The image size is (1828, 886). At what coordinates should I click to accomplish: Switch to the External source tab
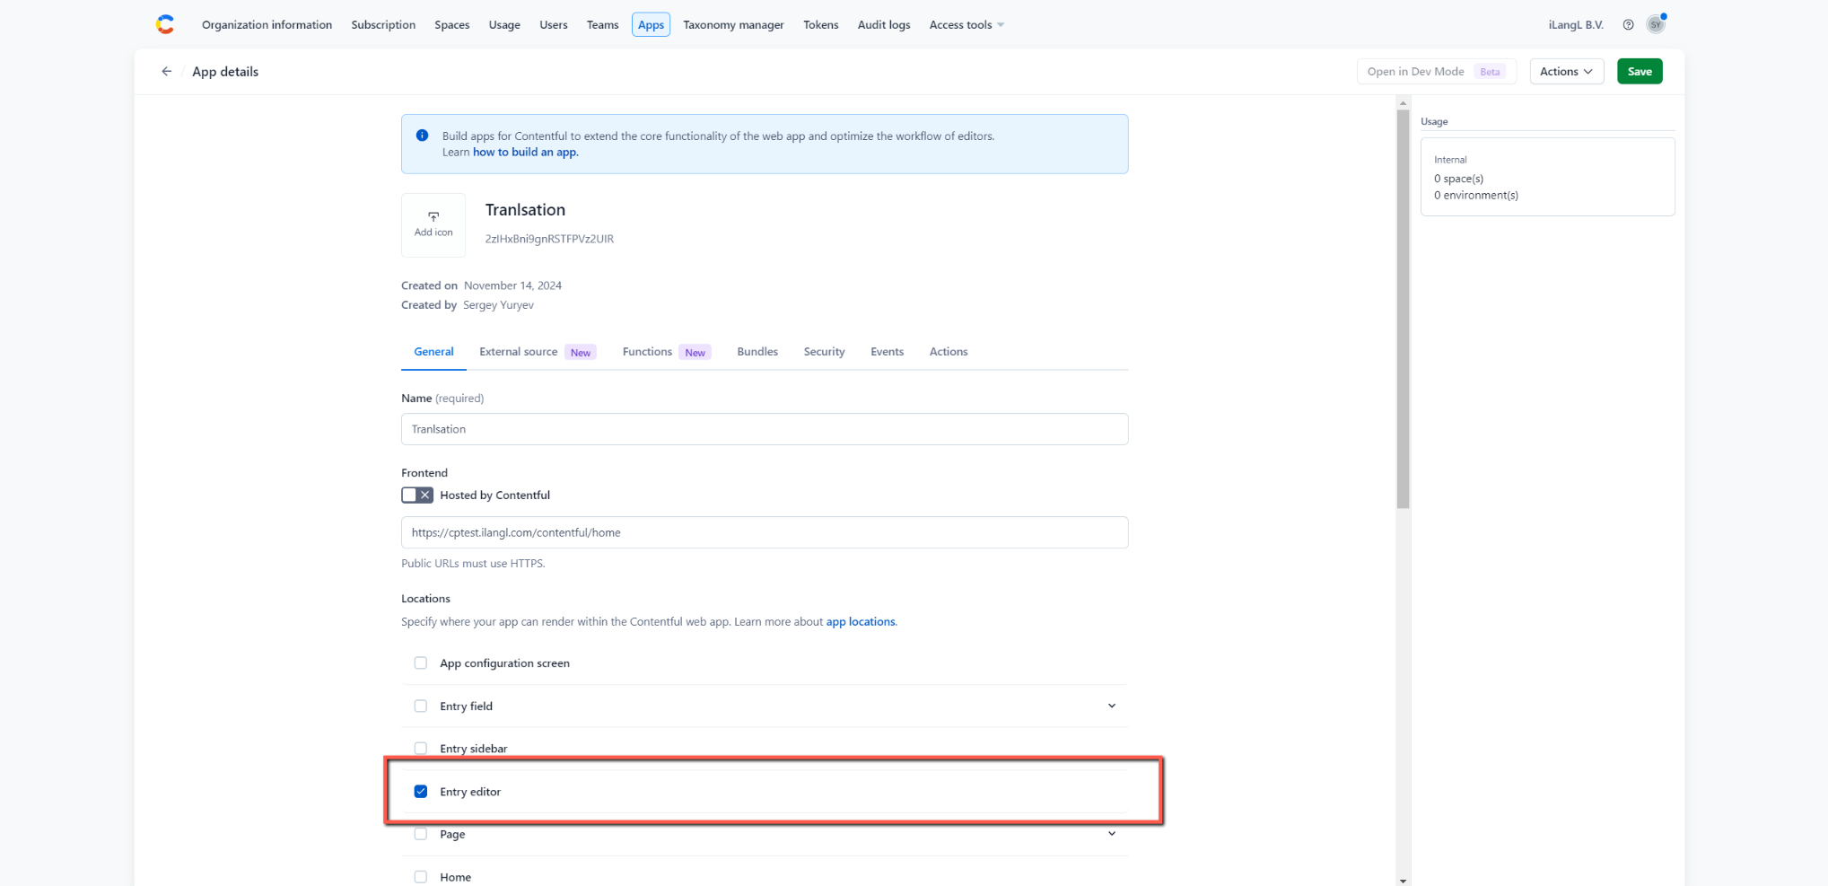pos(537,352)
